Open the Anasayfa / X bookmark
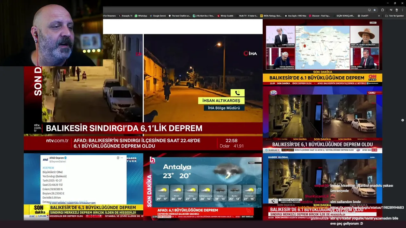Screen dimensions: 406x228 tap(125, 16)
